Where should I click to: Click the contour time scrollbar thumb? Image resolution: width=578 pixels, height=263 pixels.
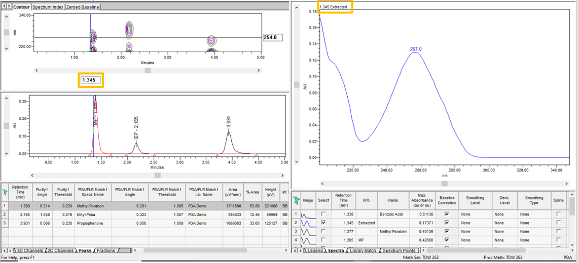tap(148, 70)
